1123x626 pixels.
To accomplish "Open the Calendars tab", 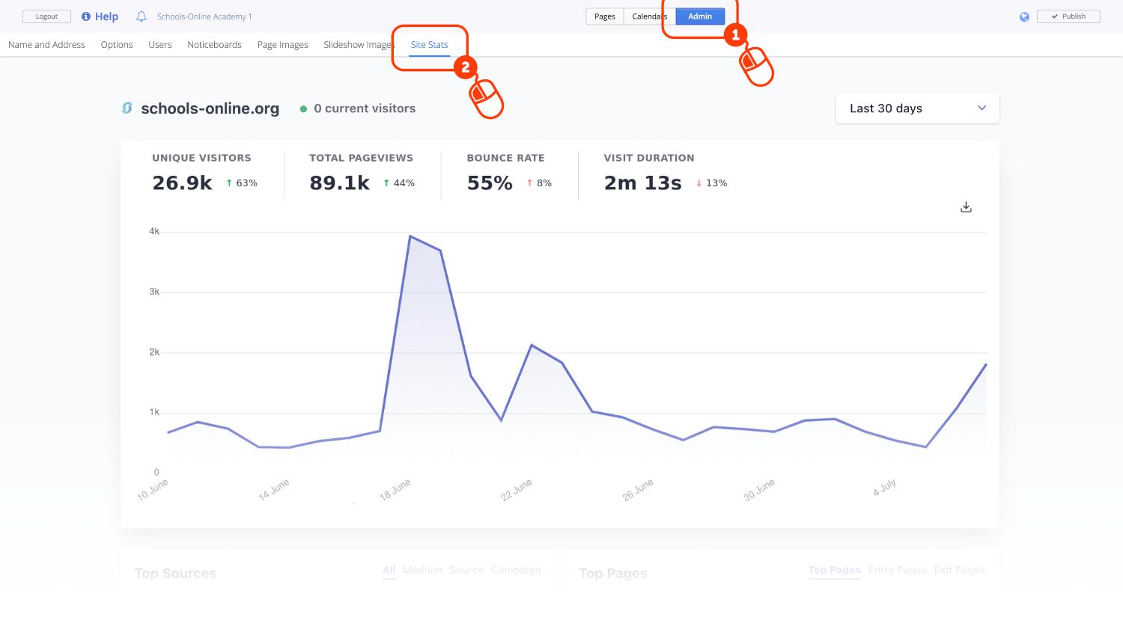I will (650, 16).
